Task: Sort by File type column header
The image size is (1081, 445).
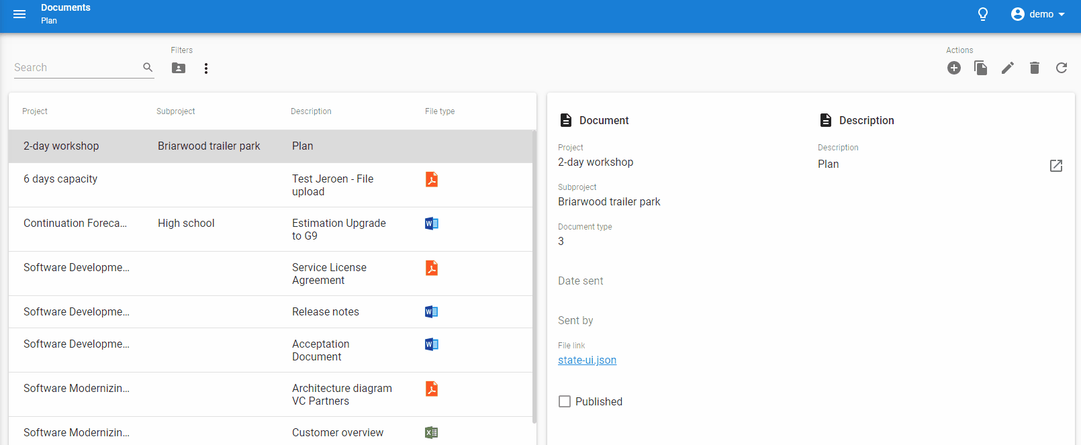Action: pyautogui.click(x=440, y=111)
